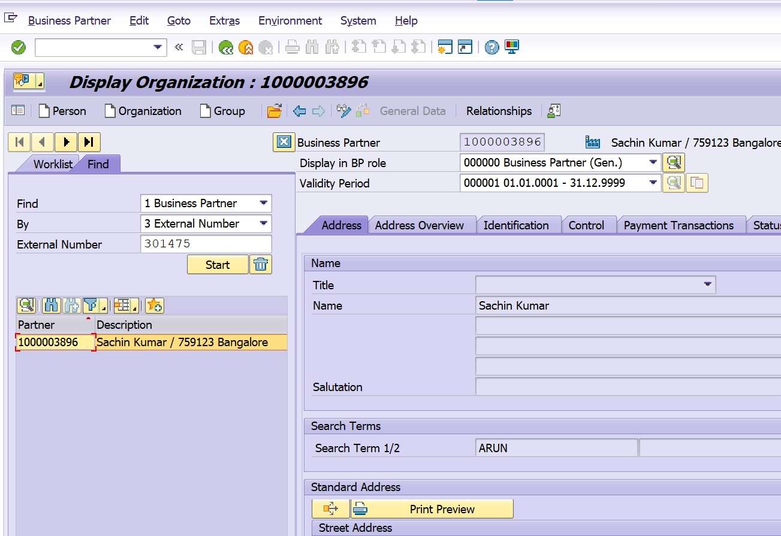Image resolution: width=781 pixels, height=536 pixels.
Task: Click the favorites star icon in results toolbar
Action: coord(155,305)
